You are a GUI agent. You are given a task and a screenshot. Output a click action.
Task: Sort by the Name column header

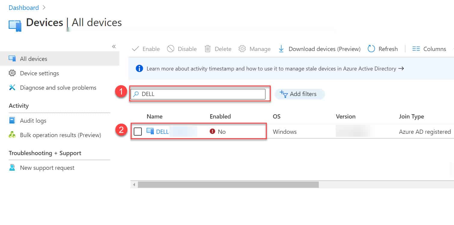[154, 116]
